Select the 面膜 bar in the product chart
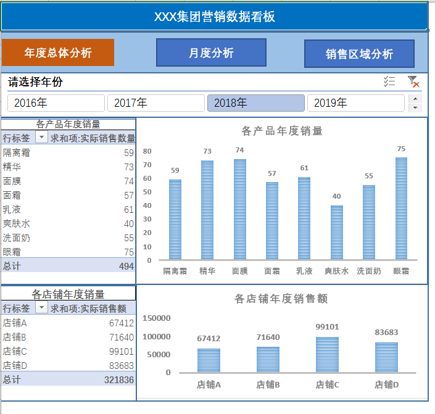The image size is (435, 414). (x=239, y=209)
